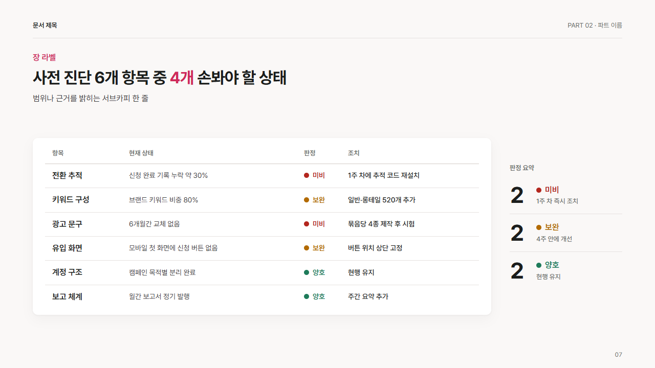The height and width of the screenshot is (368, 655).
Task: Click the "미비" verdict in the 광고 문구 row
Action: click(x=314, y=224)
